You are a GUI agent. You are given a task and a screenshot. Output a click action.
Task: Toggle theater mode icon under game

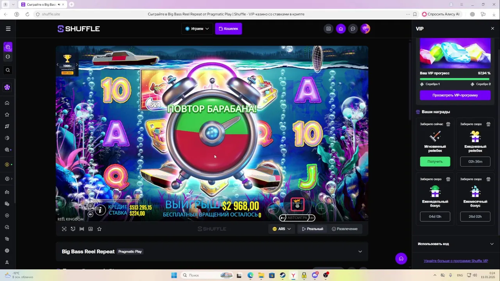click(82, 229)
